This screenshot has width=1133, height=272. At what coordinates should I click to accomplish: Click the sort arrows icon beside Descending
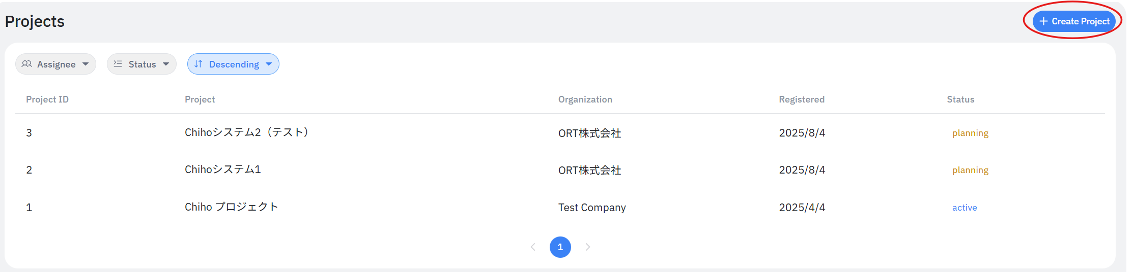(199, 64)
